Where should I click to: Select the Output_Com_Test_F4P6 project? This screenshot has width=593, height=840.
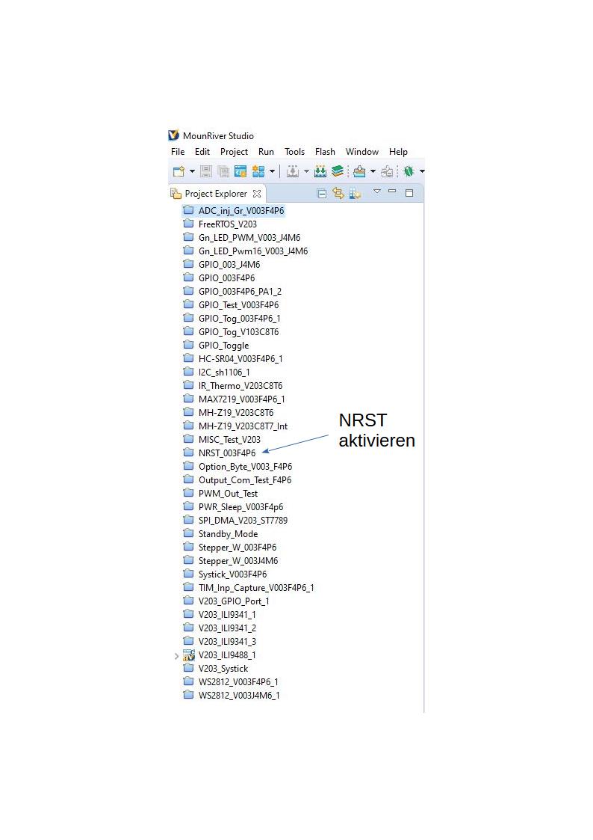[x=245, y=480]
